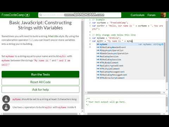Click the search magnifier icon

click(40, 15)
